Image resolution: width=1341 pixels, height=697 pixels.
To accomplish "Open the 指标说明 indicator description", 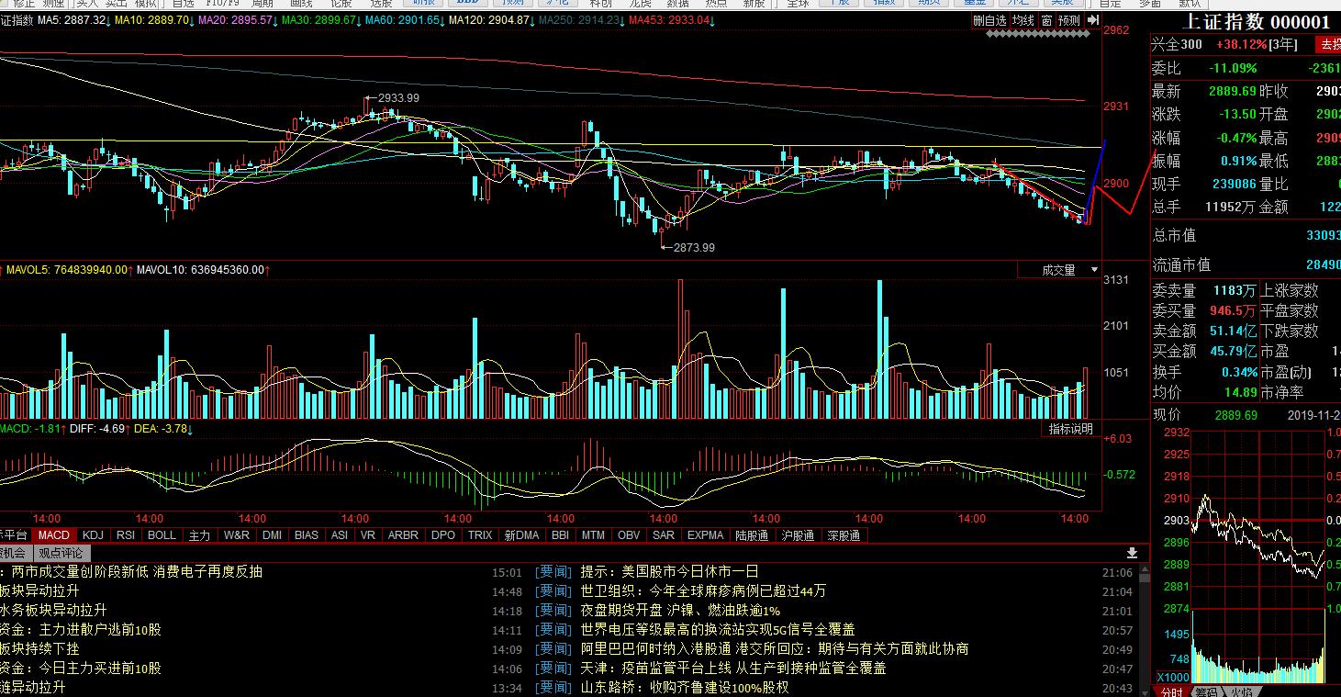I will pyautogui.click(x=1071, y=429).
